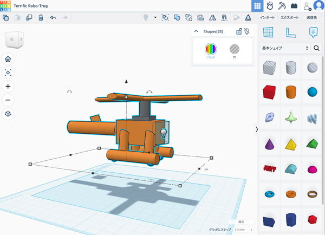The height and width of the screenshot is (235, 325).
Task: Click the 送信先 button
Action: coord(312,18)
